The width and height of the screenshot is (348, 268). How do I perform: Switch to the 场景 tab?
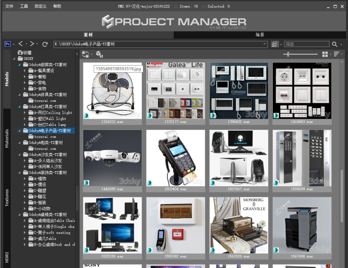260,35
